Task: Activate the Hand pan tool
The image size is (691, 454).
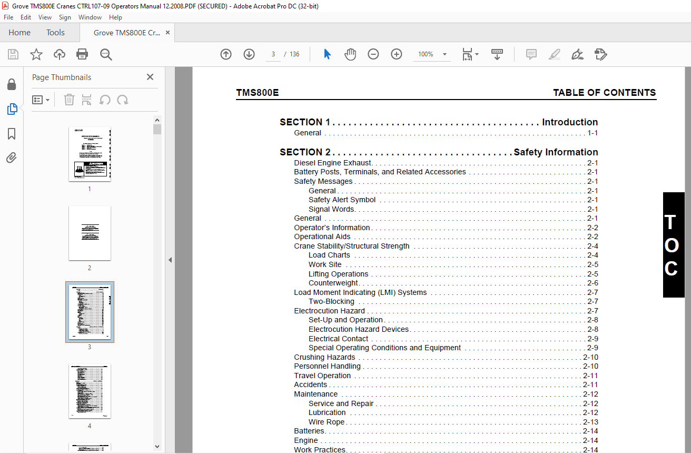Action: click(350, 54)
